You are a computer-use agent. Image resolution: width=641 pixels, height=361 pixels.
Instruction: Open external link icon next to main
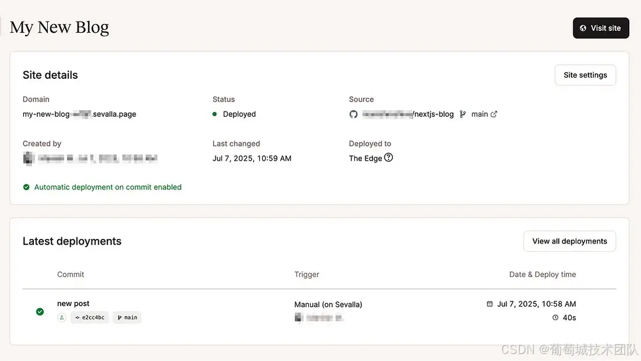click(494, 114)
